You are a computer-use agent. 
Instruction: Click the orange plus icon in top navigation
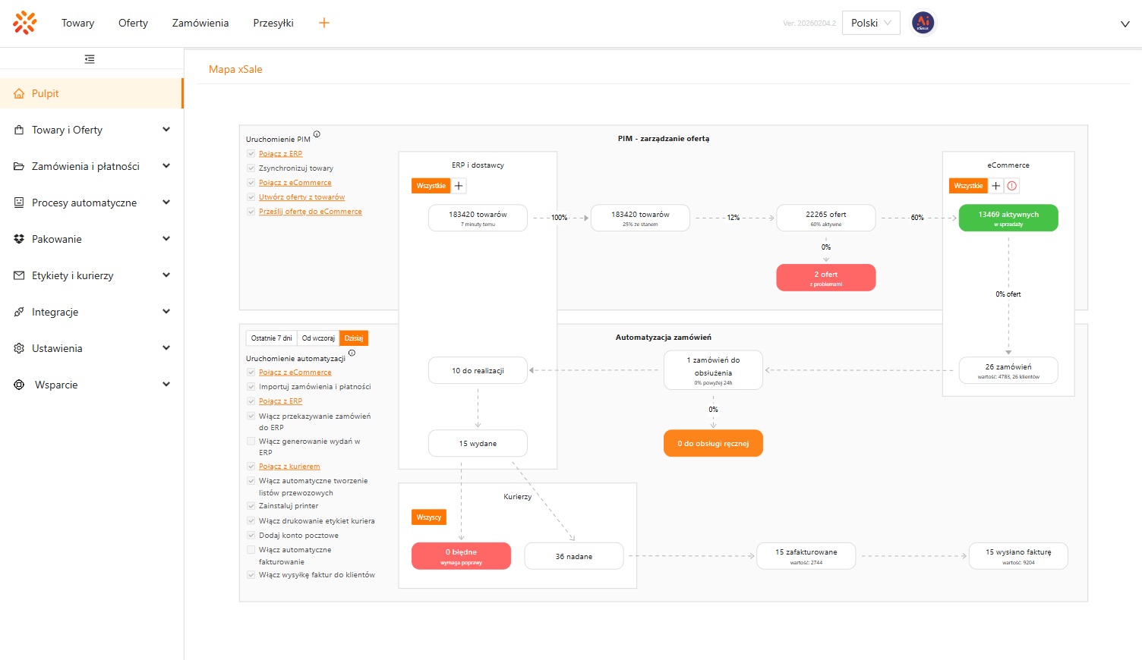pos(324,23)
